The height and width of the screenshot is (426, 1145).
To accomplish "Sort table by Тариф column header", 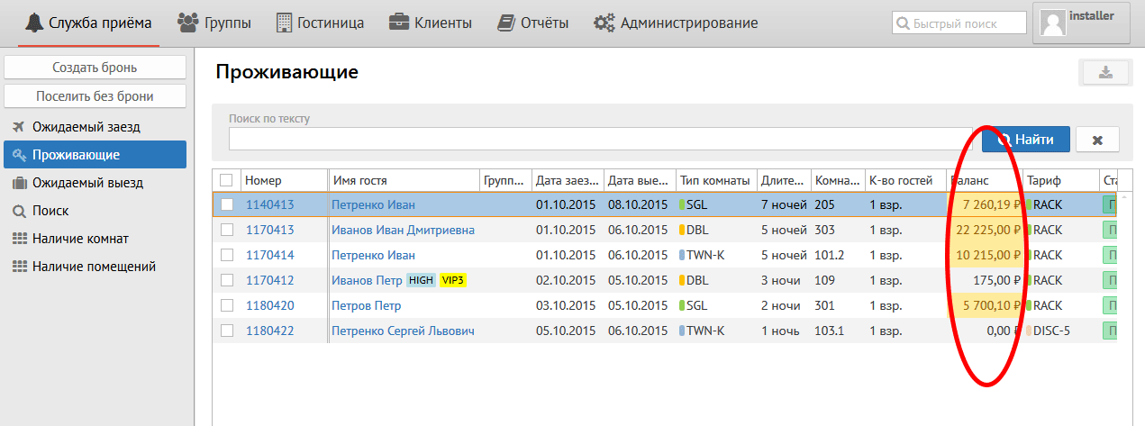I will 1043,180.
